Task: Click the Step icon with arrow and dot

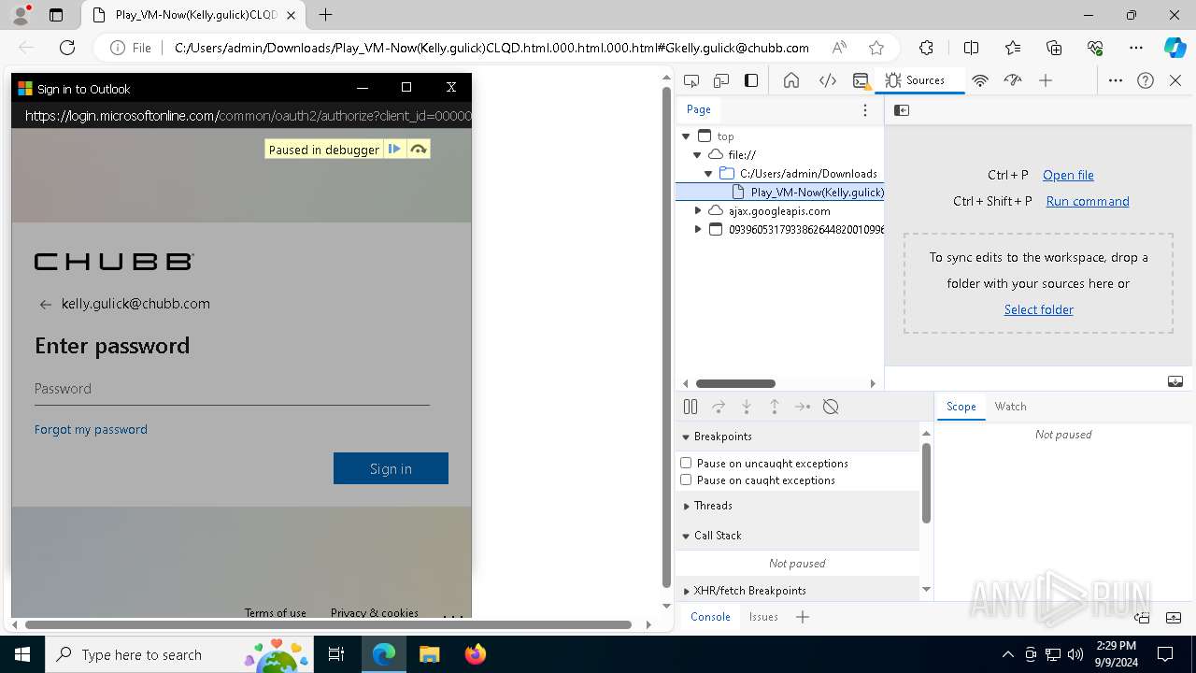Action: pyautogui.click(x=803, y=407)
